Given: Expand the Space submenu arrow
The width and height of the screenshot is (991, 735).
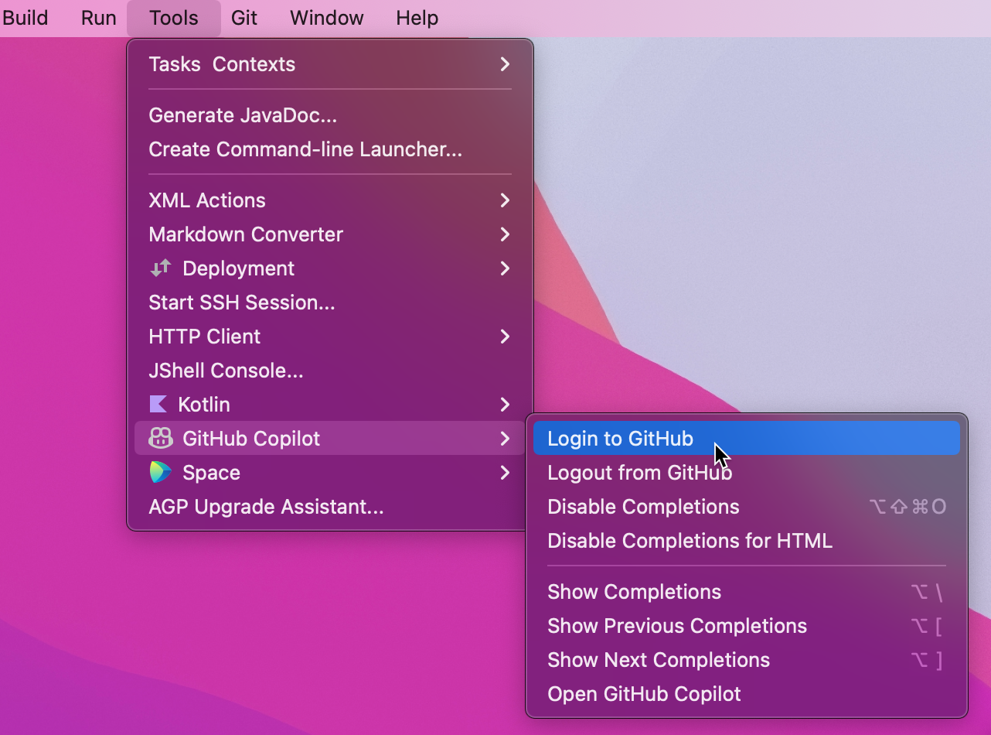Looking at the screenshot, I should click(505, 473).
